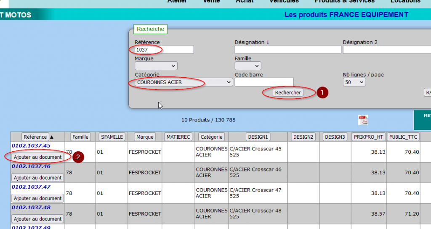Select the Recherche tab
The image size is (431, 229).
click(150, 29)
